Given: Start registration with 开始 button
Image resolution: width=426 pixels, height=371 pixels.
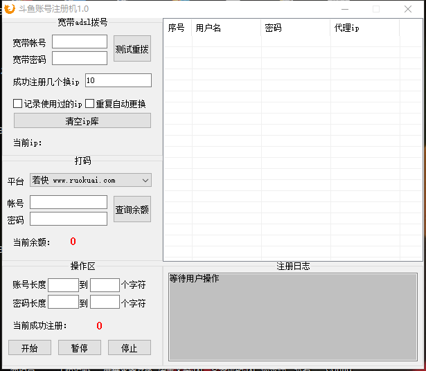Looking at the screenshot, I should point(30,347).
